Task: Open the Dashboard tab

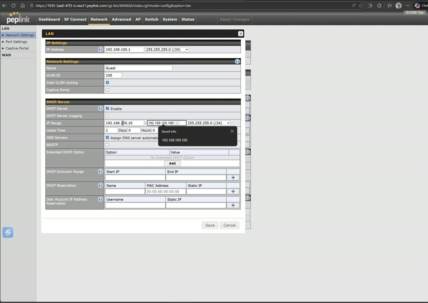Action: pyautogui.click(x=49, y=19)
